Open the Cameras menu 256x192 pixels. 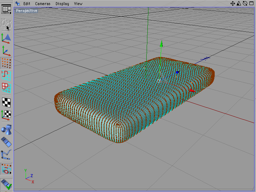click(43, 4)
